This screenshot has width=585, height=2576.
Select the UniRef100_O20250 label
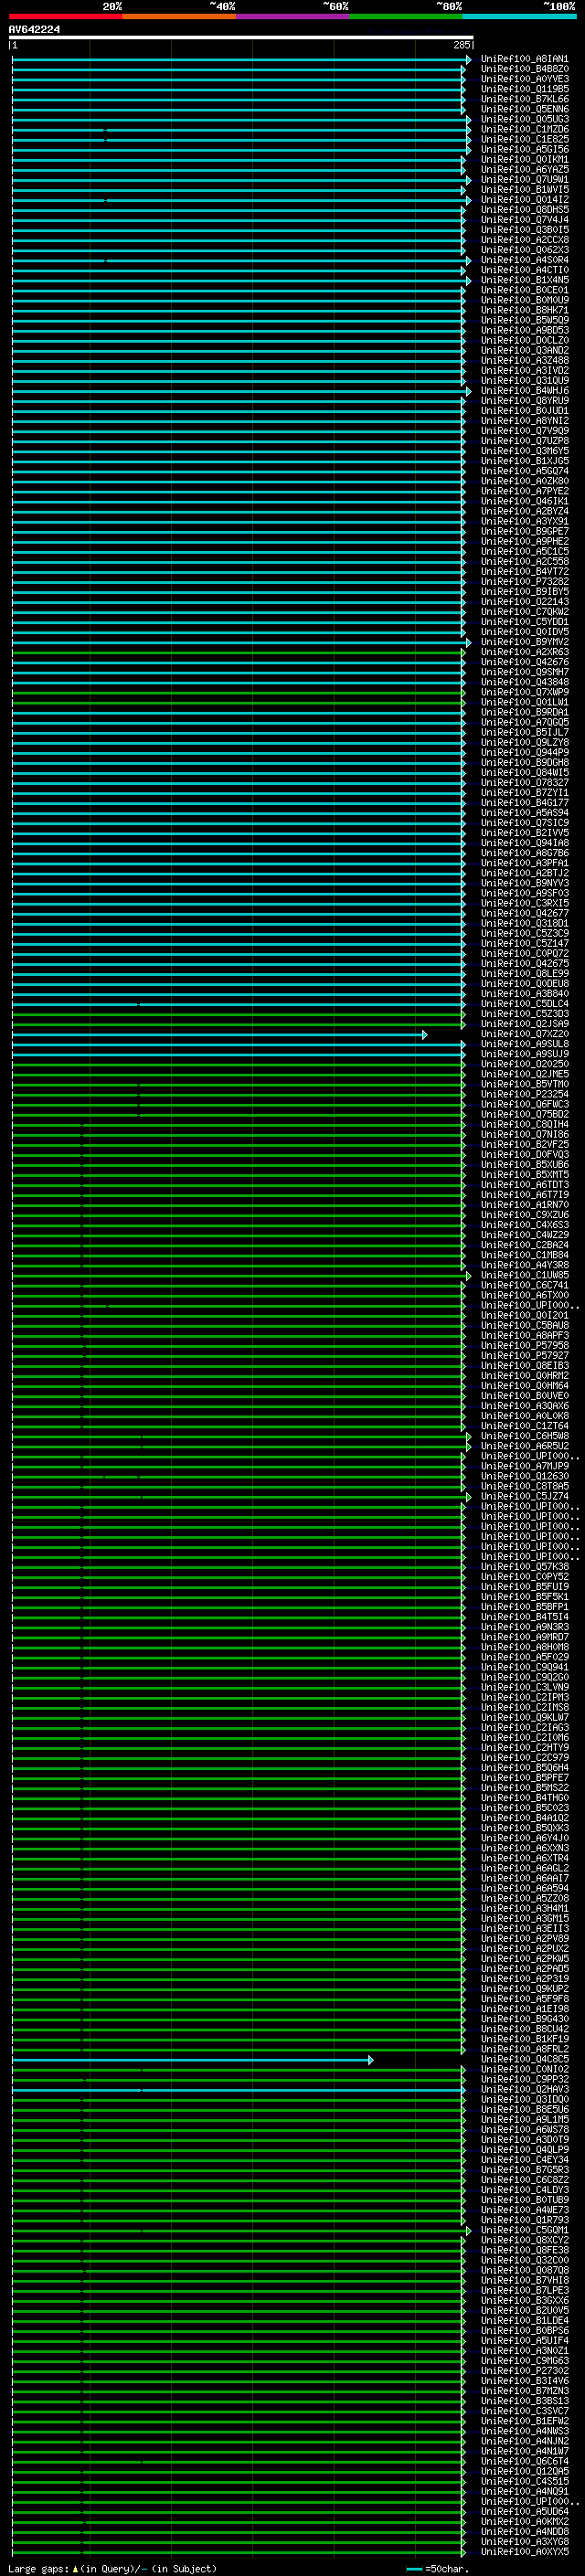pyautogui.click(x=524, y=1064)
